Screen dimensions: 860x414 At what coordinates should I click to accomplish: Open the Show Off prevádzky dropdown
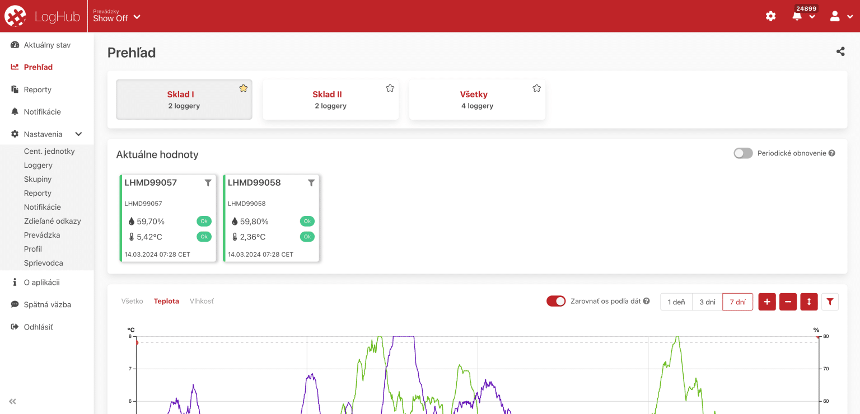116,17
